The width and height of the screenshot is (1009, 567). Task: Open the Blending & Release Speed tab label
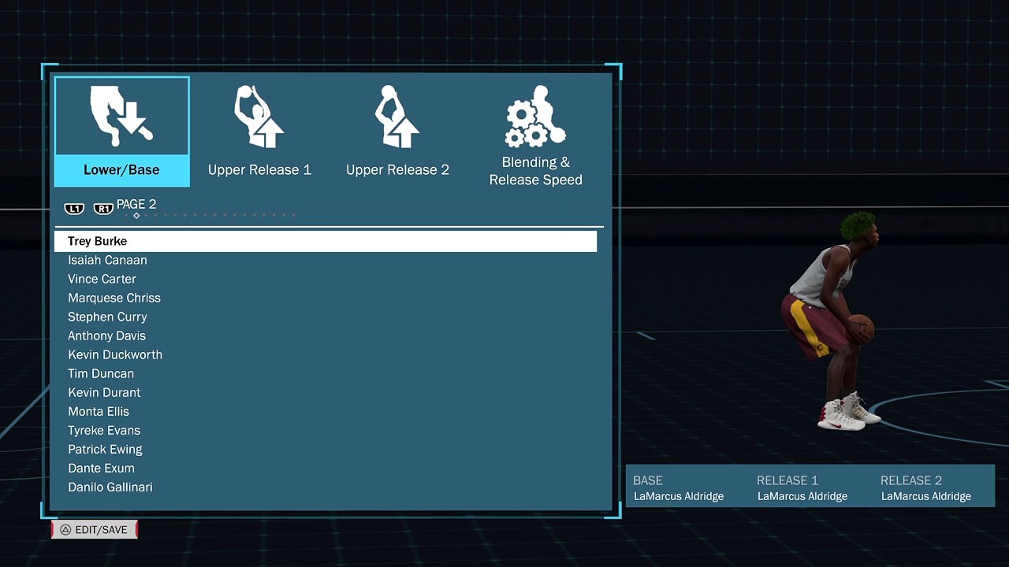(x=536, y=171)
